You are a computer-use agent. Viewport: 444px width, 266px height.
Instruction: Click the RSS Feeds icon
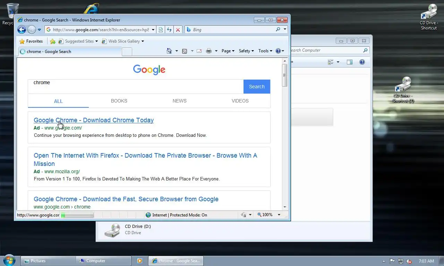click(x=185, y=51)
